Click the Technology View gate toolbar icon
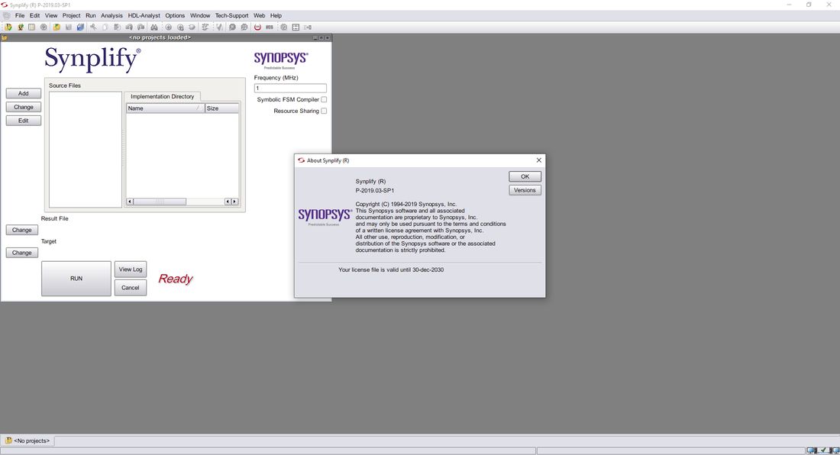Image resolution: width=840 pixels, height=455 pixels. 192,27
